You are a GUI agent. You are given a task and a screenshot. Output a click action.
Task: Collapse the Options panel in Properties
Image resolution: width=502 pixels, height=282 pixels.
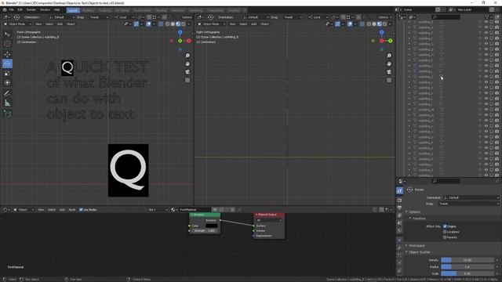click(x=414, y=212)
